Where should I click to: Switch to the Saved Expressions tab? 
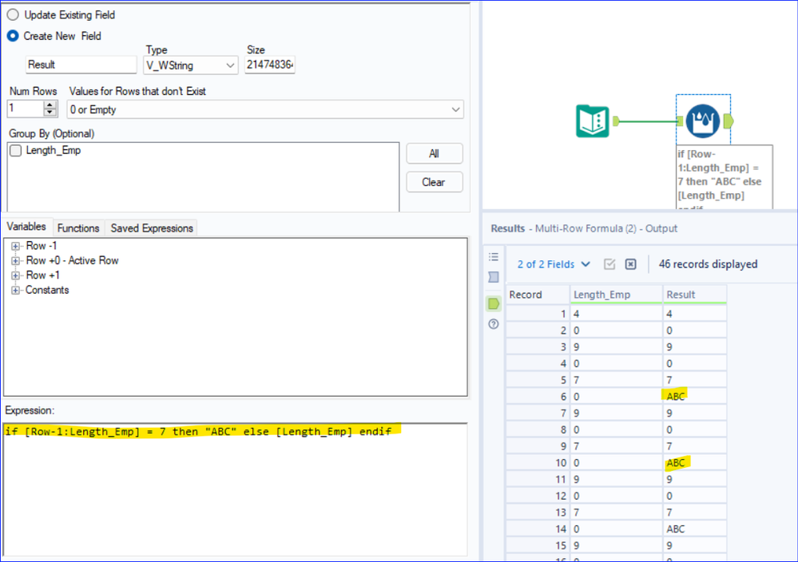coord(152,228)
